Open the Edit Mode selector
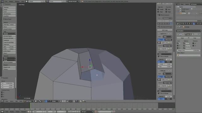 [x=29, y=101]
